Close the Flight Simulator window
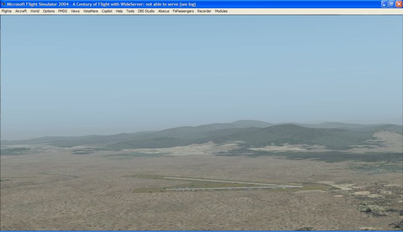The width and height of the screenshot is (403, 232). (x=398, y=4)
